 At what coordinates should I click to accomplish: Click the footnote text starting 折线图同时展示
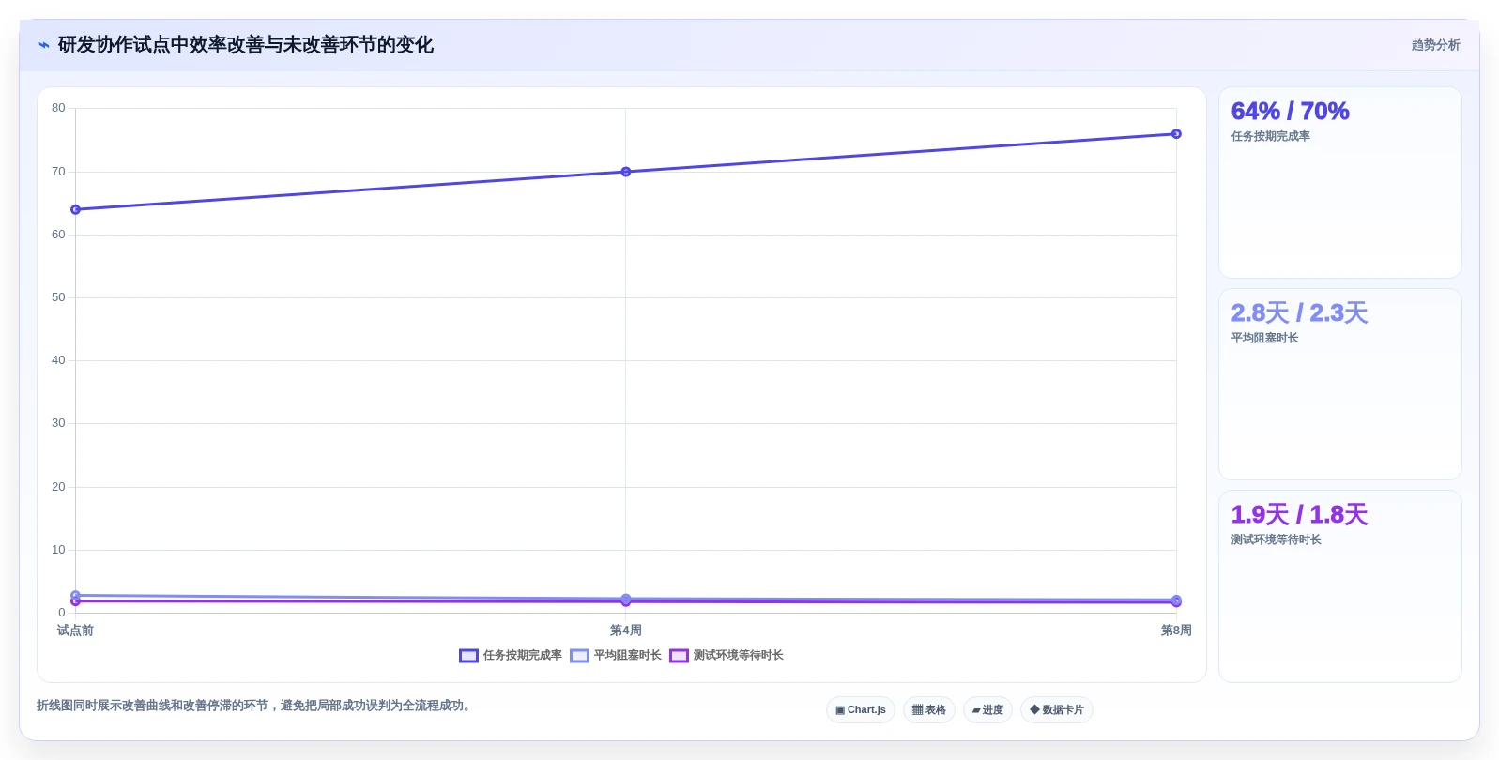click(x=253, y=706)
